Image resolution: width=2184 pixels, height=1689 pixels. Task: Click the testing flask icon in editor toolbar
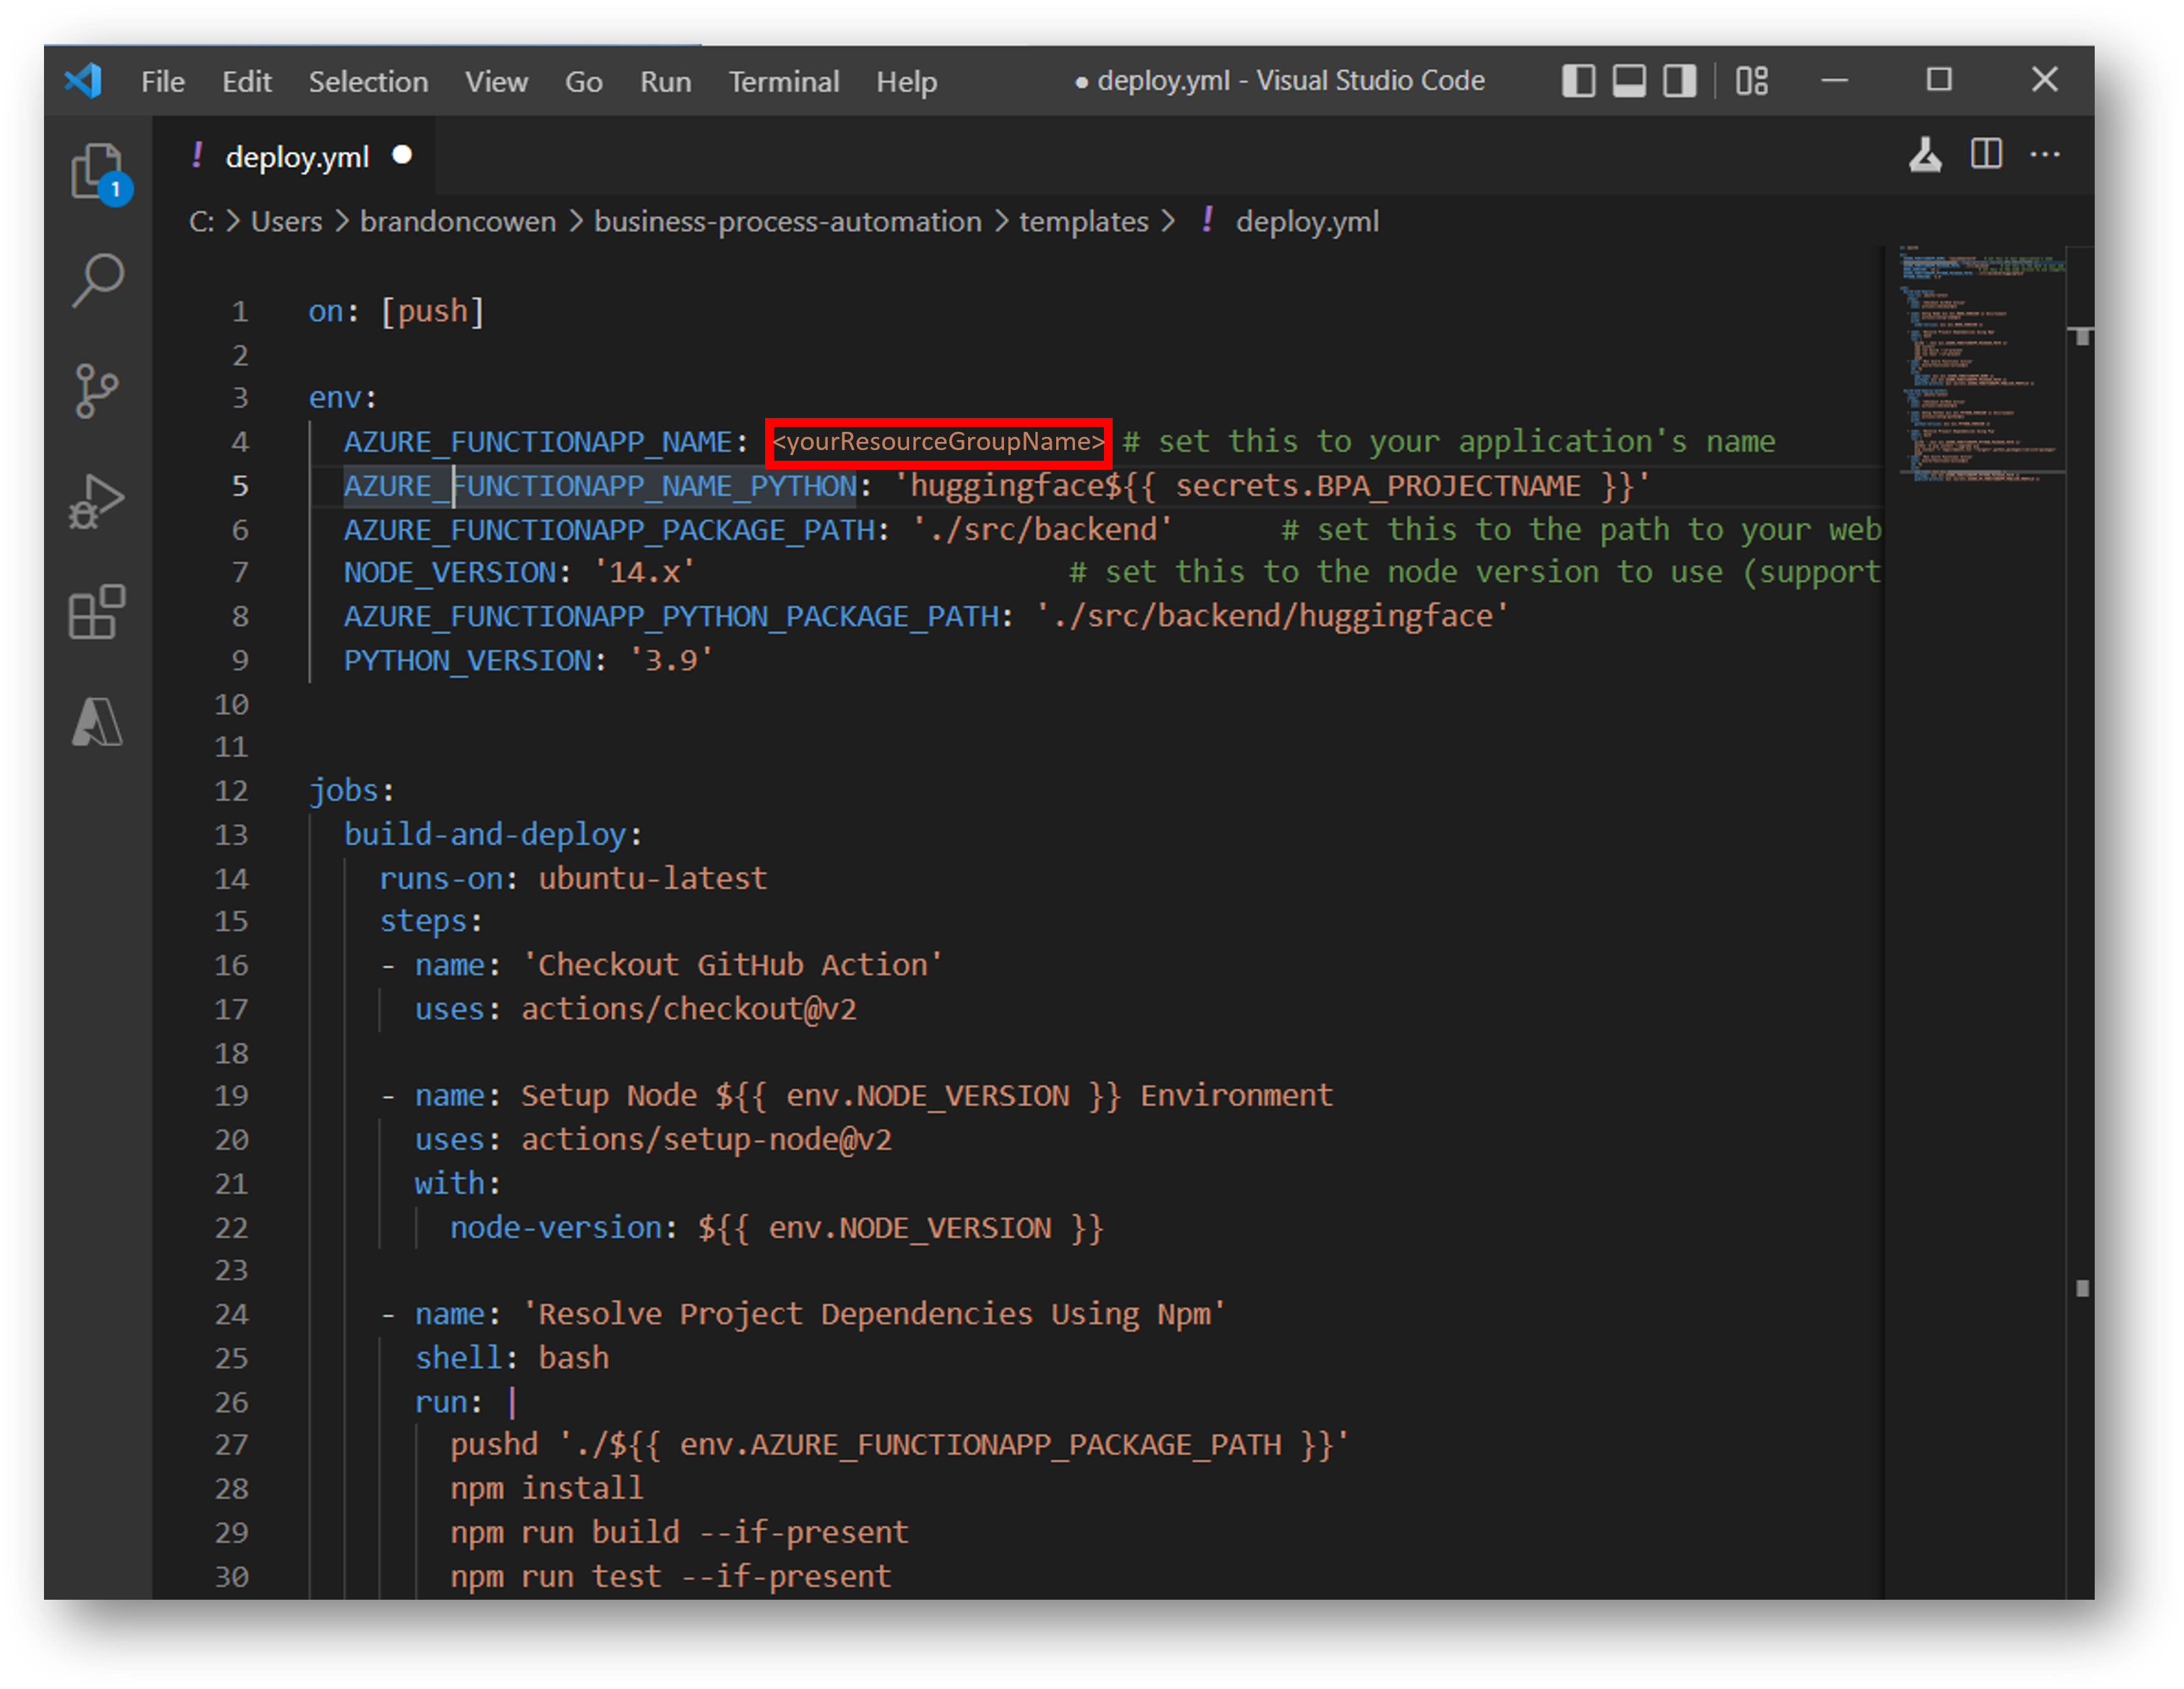[x=1925, y=155]
